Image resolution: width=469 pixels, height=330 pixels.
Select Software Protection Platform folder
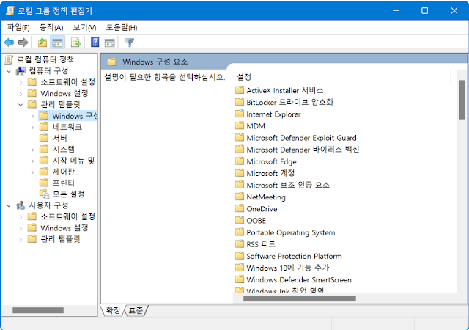pos(289,256)
